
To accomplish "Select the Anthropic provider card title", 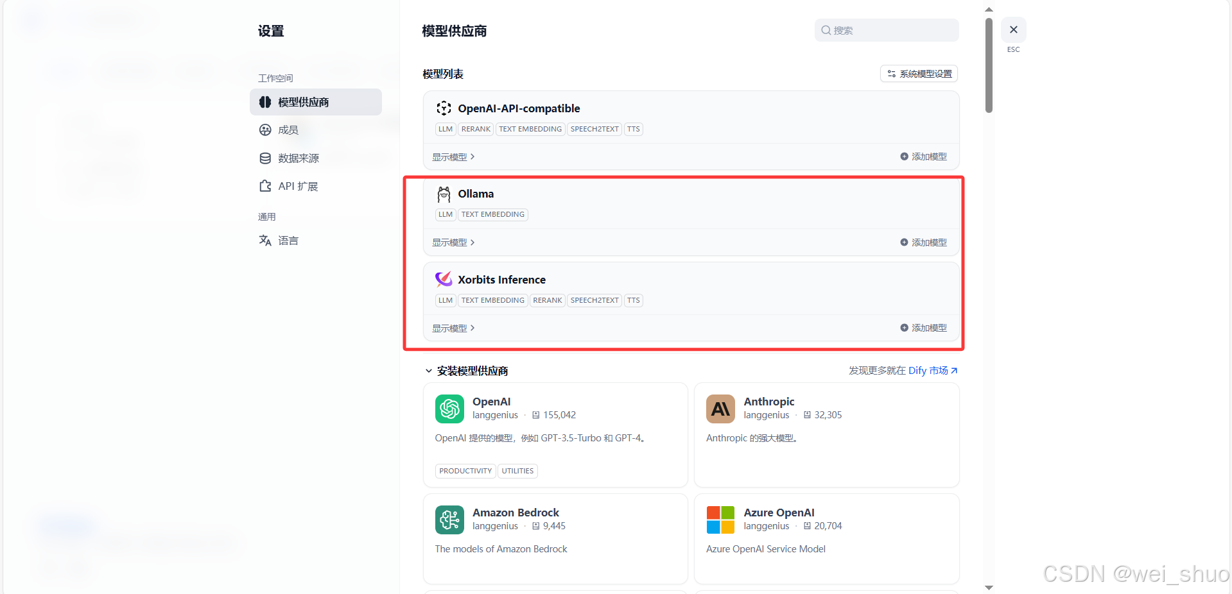I will click(769, 402).
